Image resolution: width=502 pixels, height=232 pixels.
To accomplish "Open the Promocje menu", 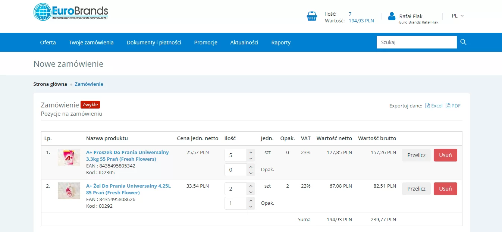I will pos(206,43).
